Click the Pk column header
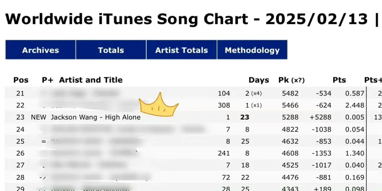Viewport: 382px width, 191px height. (283, 80)
